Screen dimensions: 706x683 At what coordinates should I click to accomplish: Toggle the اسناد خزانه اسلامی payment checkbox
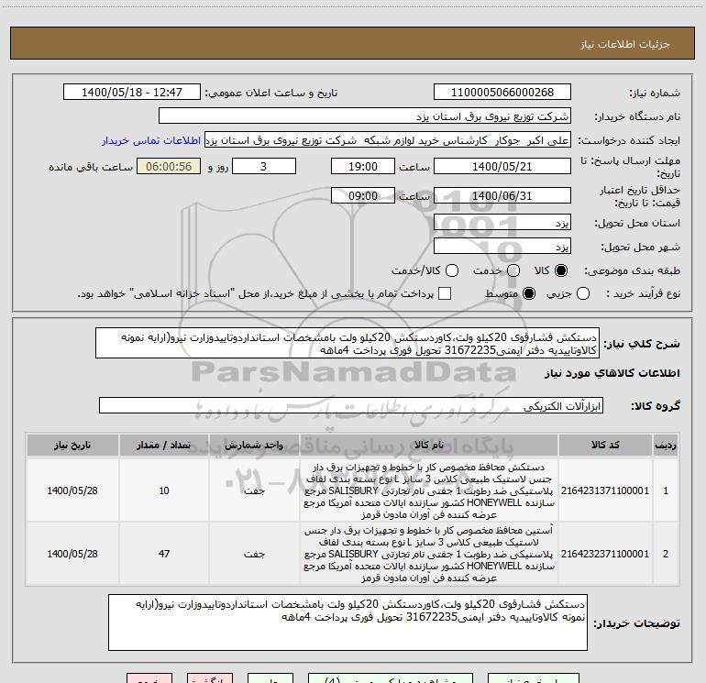[x=445, y=293]
